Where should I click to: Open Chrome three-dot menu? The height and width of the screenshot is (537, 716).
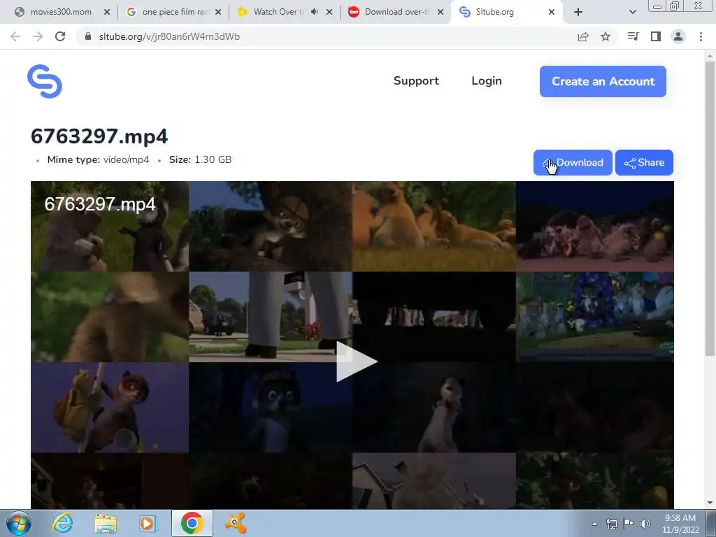click(x=701, y=36)
